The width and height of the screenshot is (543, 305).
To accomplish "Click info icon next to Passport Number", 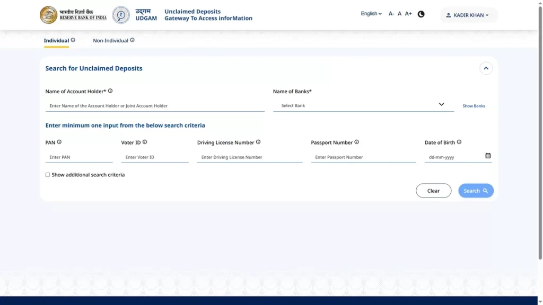I will pos(356,142).
